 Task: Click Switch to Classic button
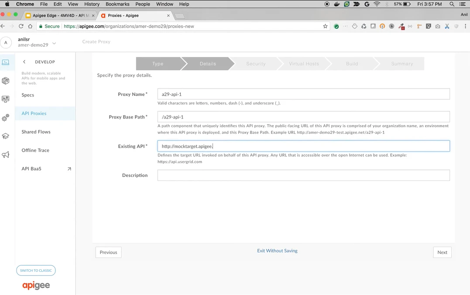[x=36, y=271]
